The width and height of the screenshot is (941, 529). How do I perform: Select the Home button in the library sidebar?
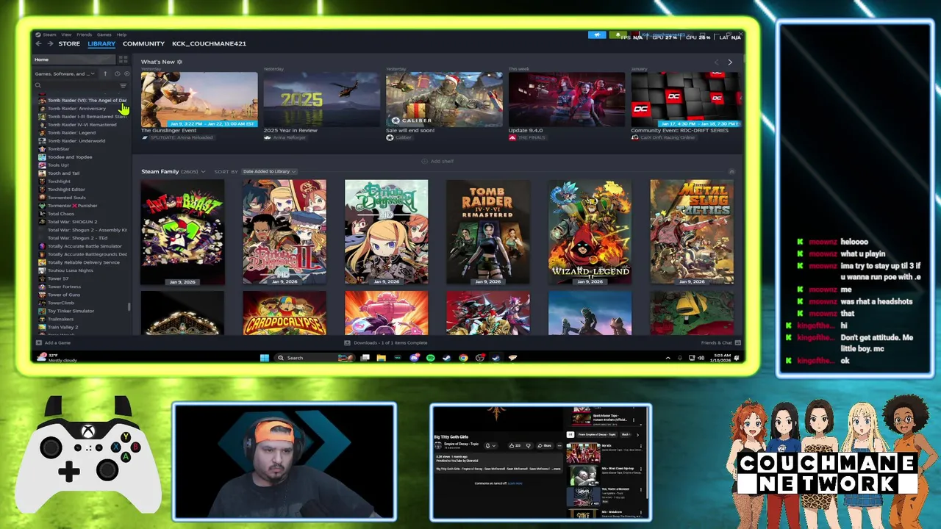[x=74, y=60]
